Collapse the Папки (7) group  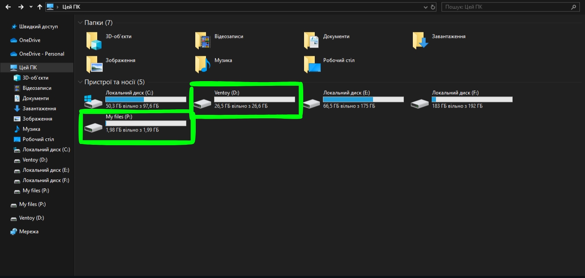(x=80, y=22)
